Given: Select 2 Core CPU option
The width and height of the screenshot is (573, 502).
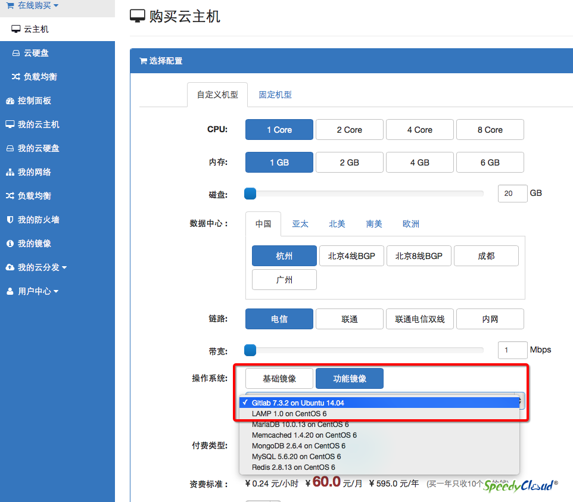Looking at the screenshot, I should tap(350, 130).
